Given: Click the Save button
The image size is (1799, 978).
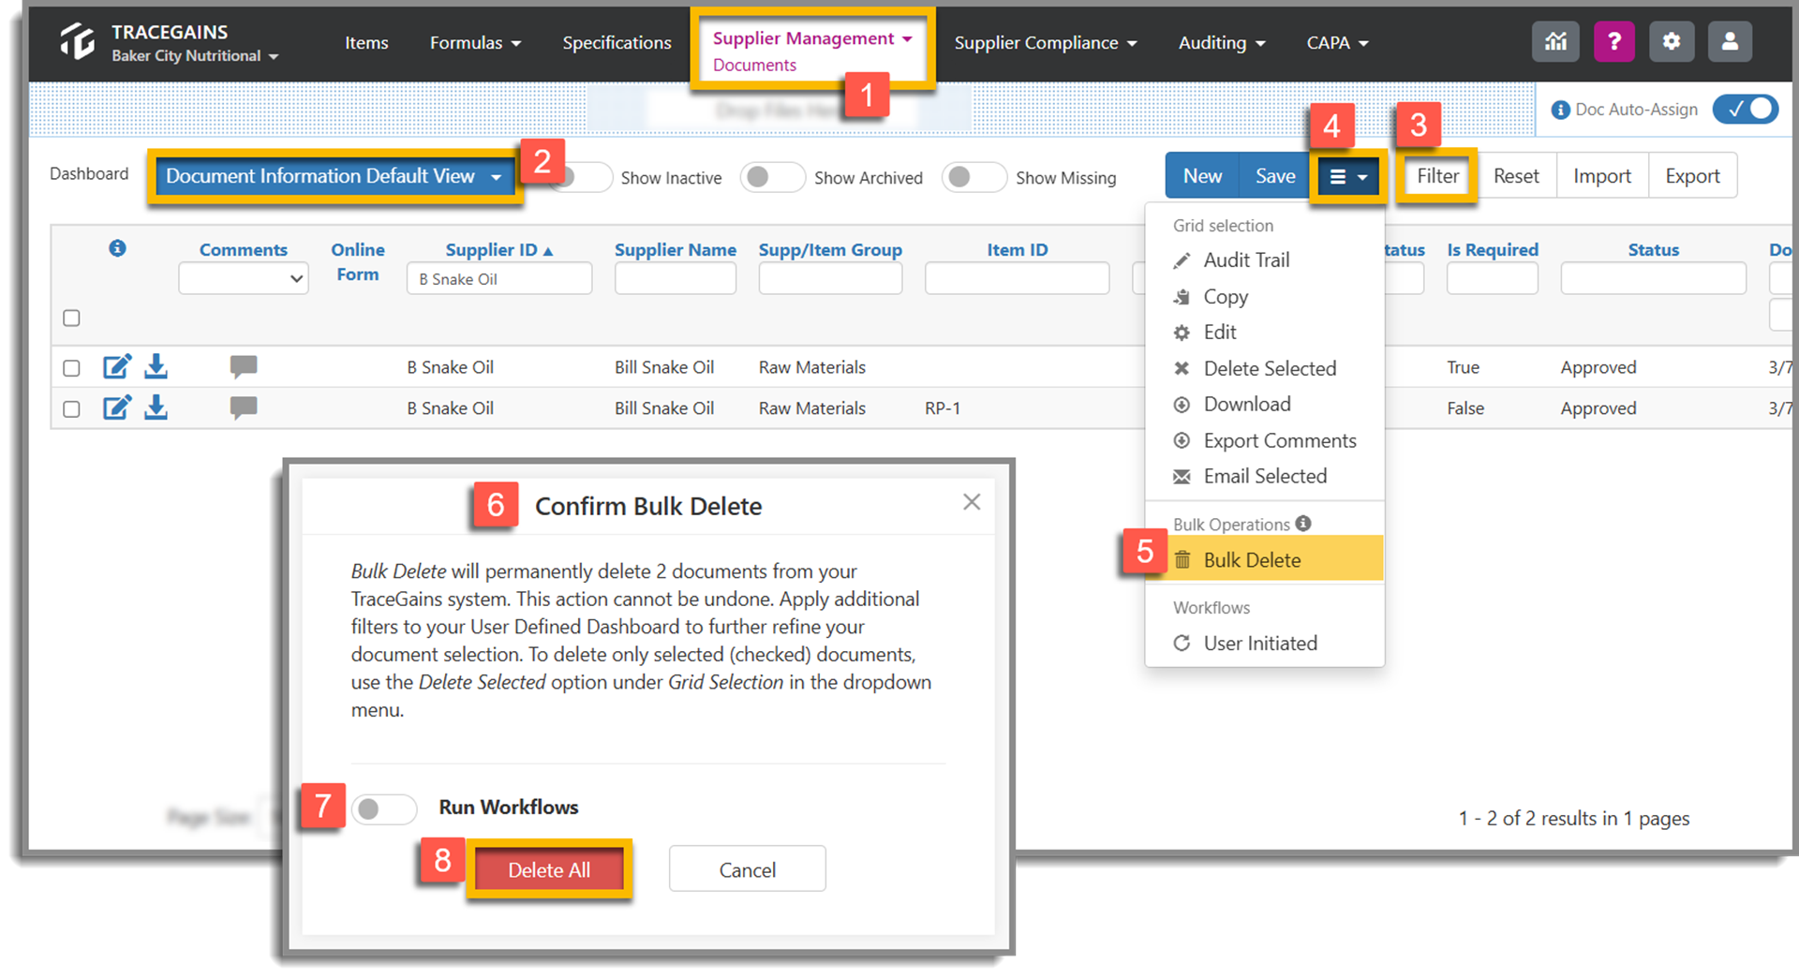Looking at the screenshot, I should (1275, 176).
